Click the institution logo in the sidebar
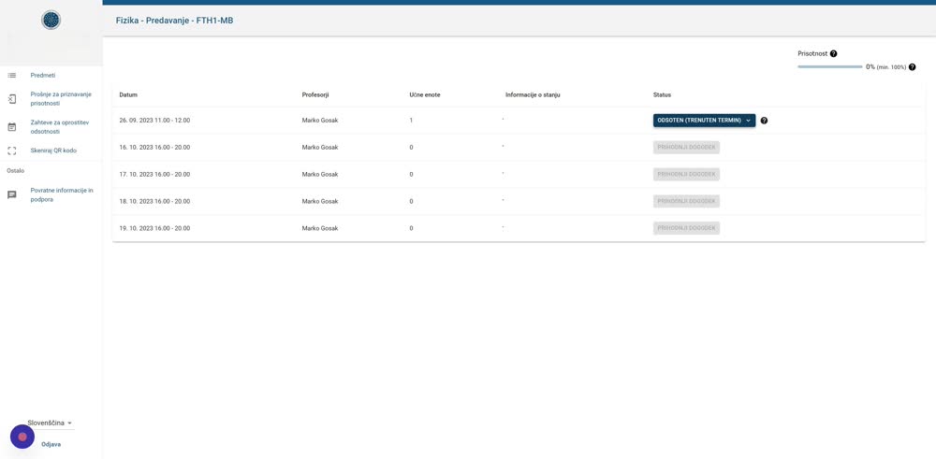This screenshot has width=936, height=459. pos(51,20)
